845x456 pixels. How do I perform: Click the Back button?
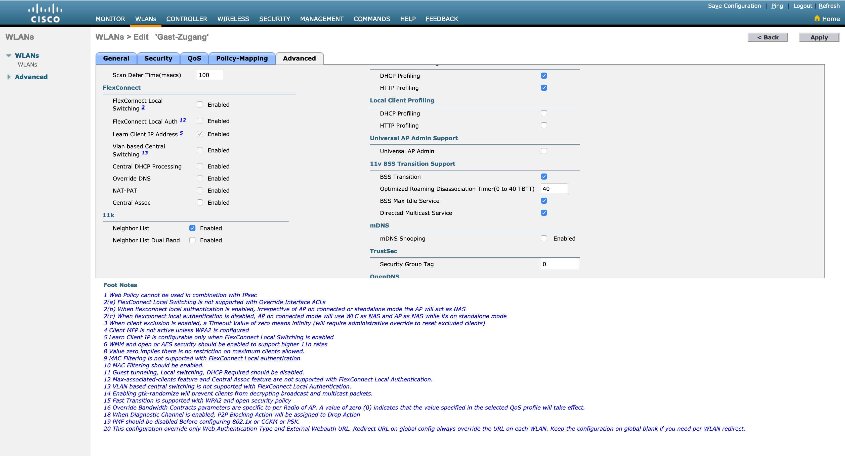[x=768, y=37]
